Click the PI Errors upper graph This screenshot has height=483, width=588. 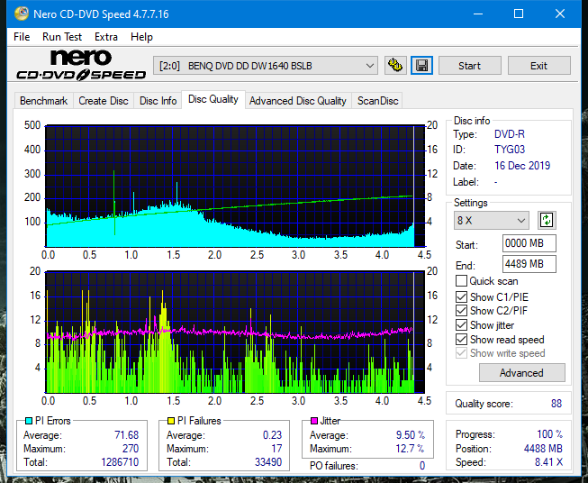tap(235, 186)
